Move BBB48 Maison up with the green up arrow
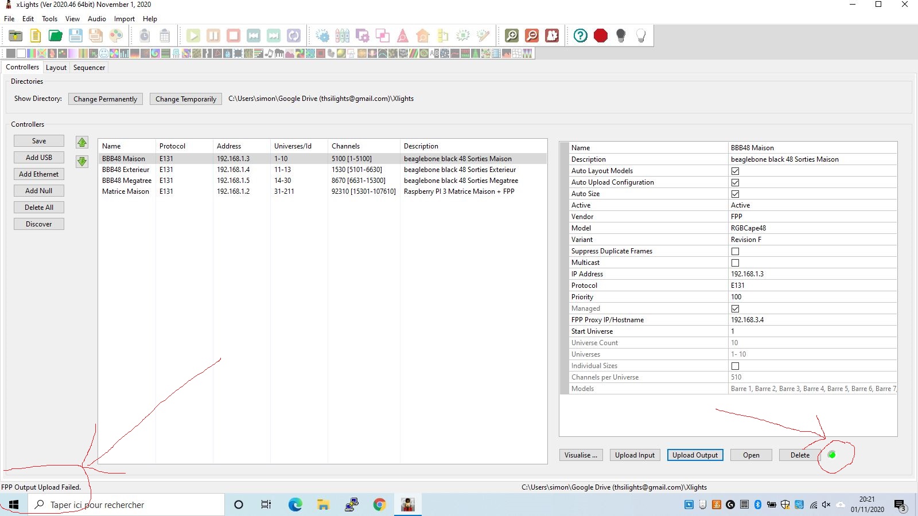This screenshot has height=516, width=918. [x=82, y=142]
